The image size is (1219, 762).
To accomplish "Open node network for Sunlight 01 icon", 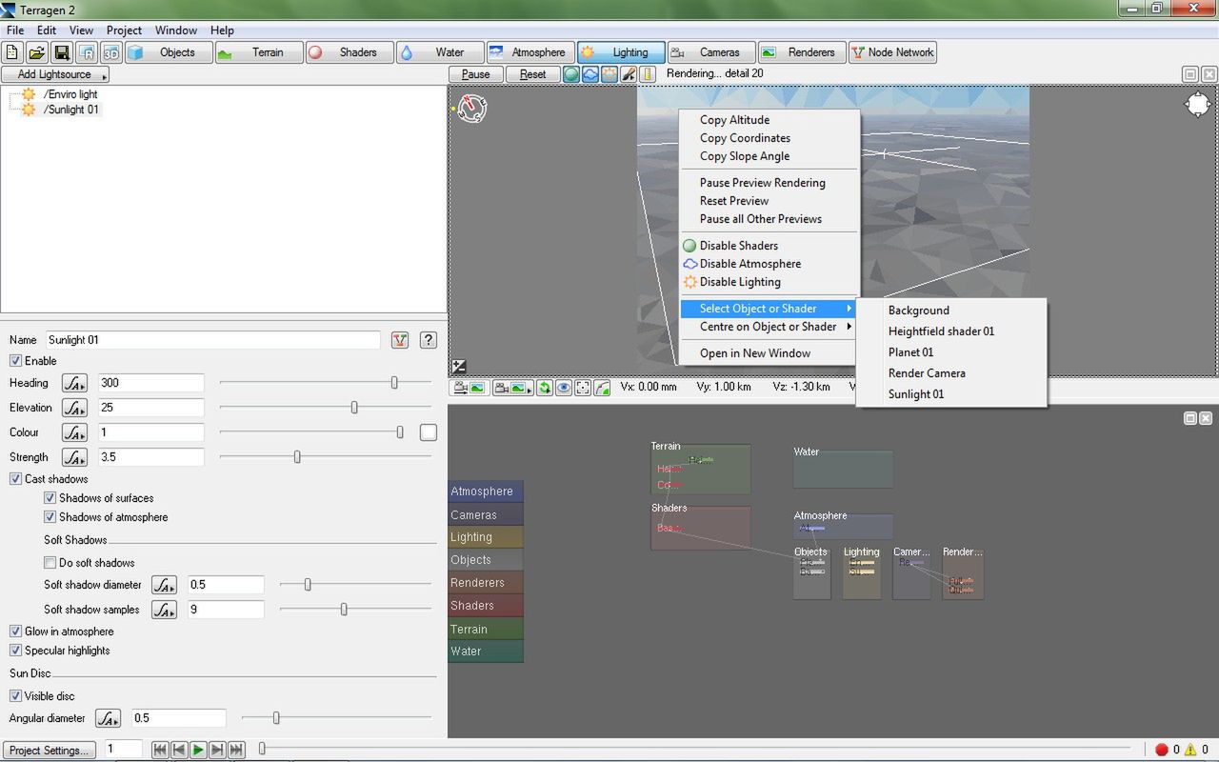I will click(400, 340).
